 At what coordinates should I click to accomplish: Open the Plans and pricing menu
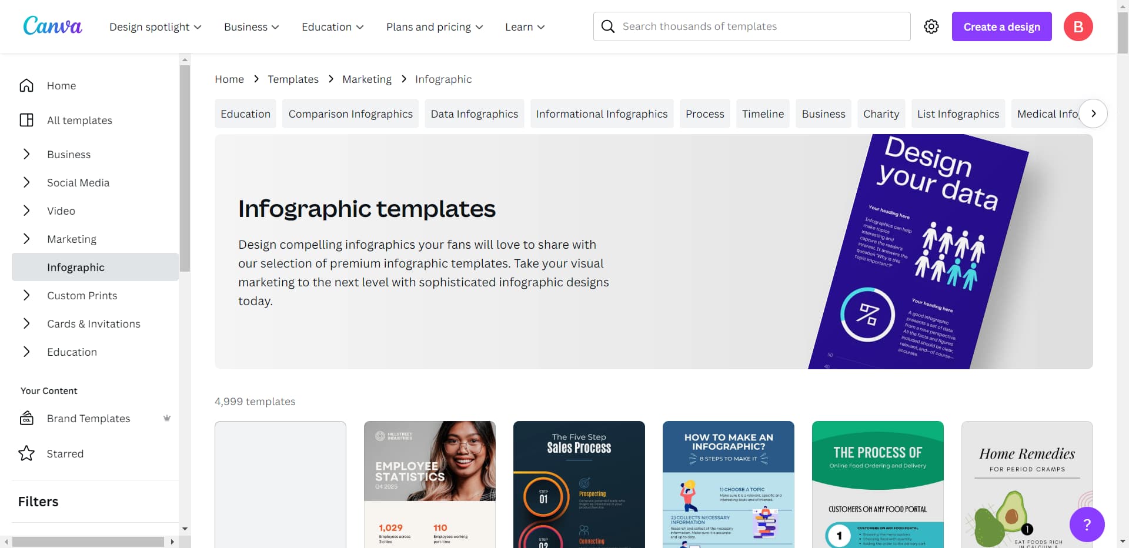click(x=434, y=26)
